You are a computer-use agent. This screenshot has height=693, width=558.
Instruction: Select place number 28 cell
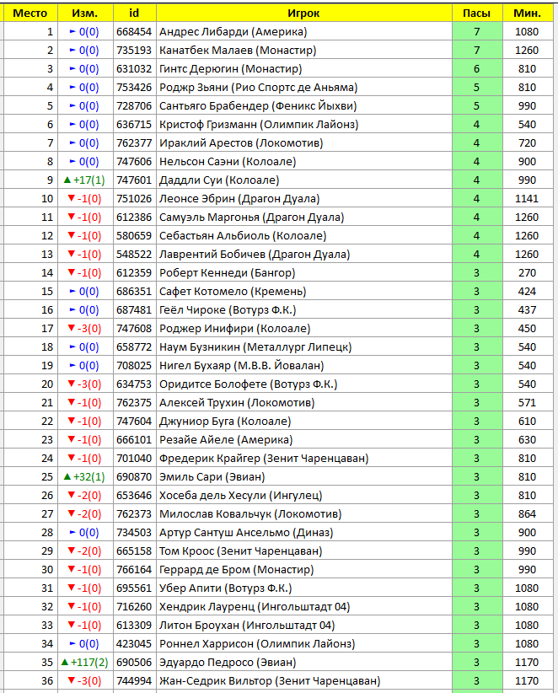[30, 533]
